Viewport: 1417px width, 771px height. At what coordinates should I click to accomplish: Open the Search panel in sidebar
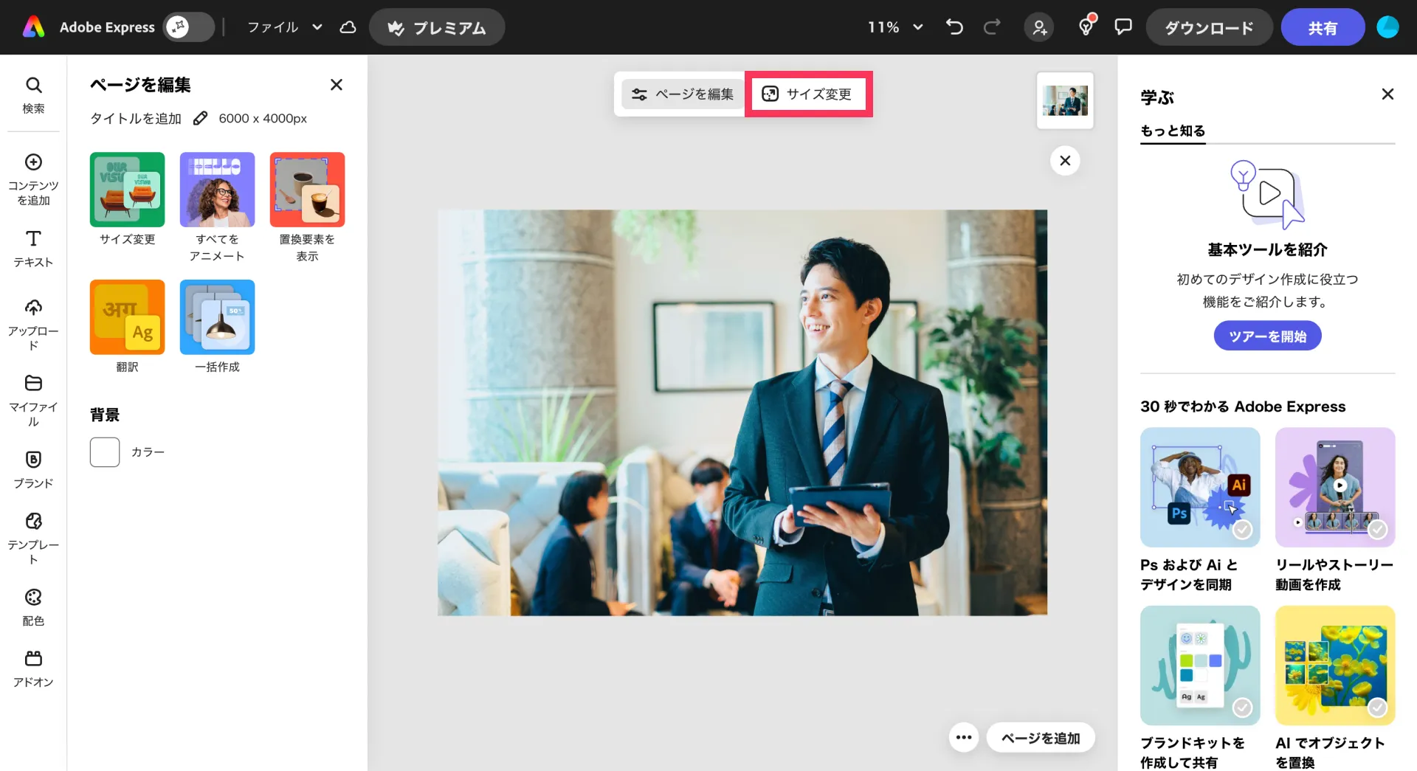[33, 95]
